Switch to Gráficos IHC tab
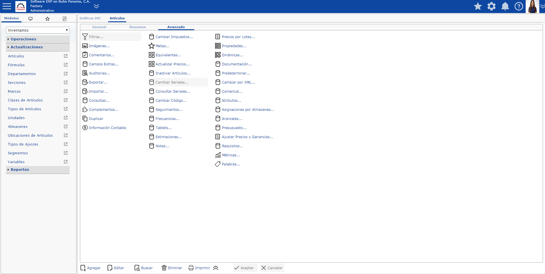This screenshot has height=274, width=545. pyautogui.click(x=90, y=18)
